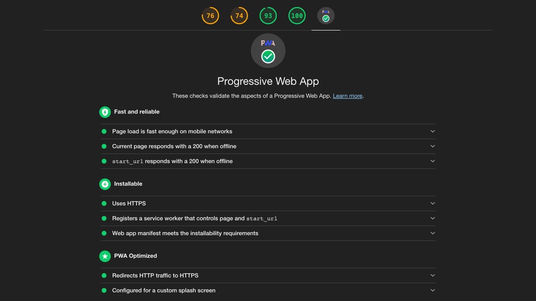Click 'Redirects HTTP traffic to HTTPS' text
The width and height of the screenshot is (536, 301).
coord(155,275)
